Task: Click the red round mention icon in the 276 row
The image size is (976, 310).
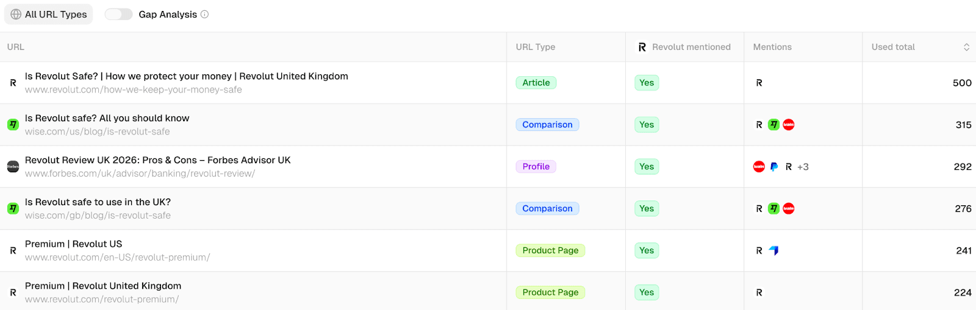Action: click(789, 209)
